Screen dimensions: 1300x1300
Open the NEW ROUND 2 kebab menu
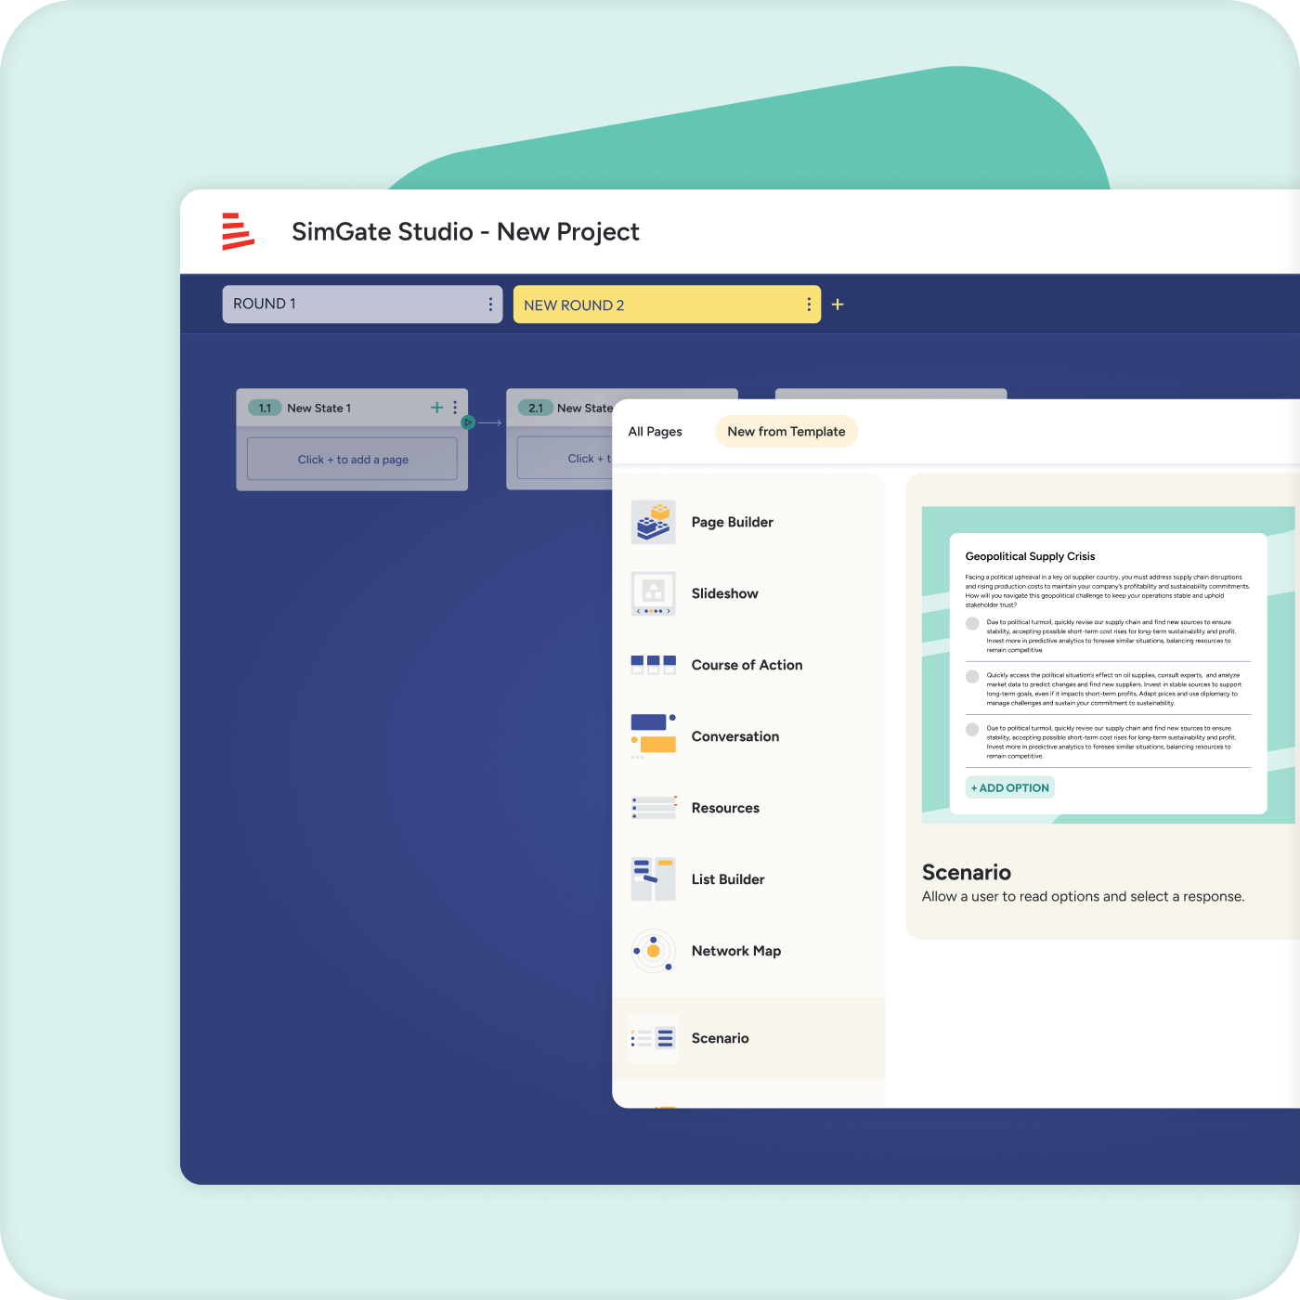809,305
